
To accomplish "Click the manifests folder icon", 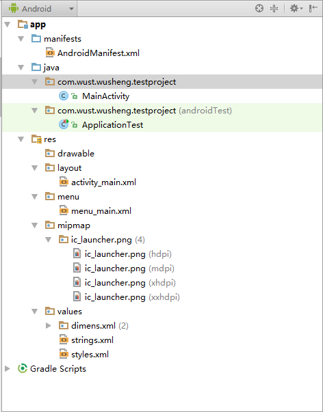I will point(36,39).
